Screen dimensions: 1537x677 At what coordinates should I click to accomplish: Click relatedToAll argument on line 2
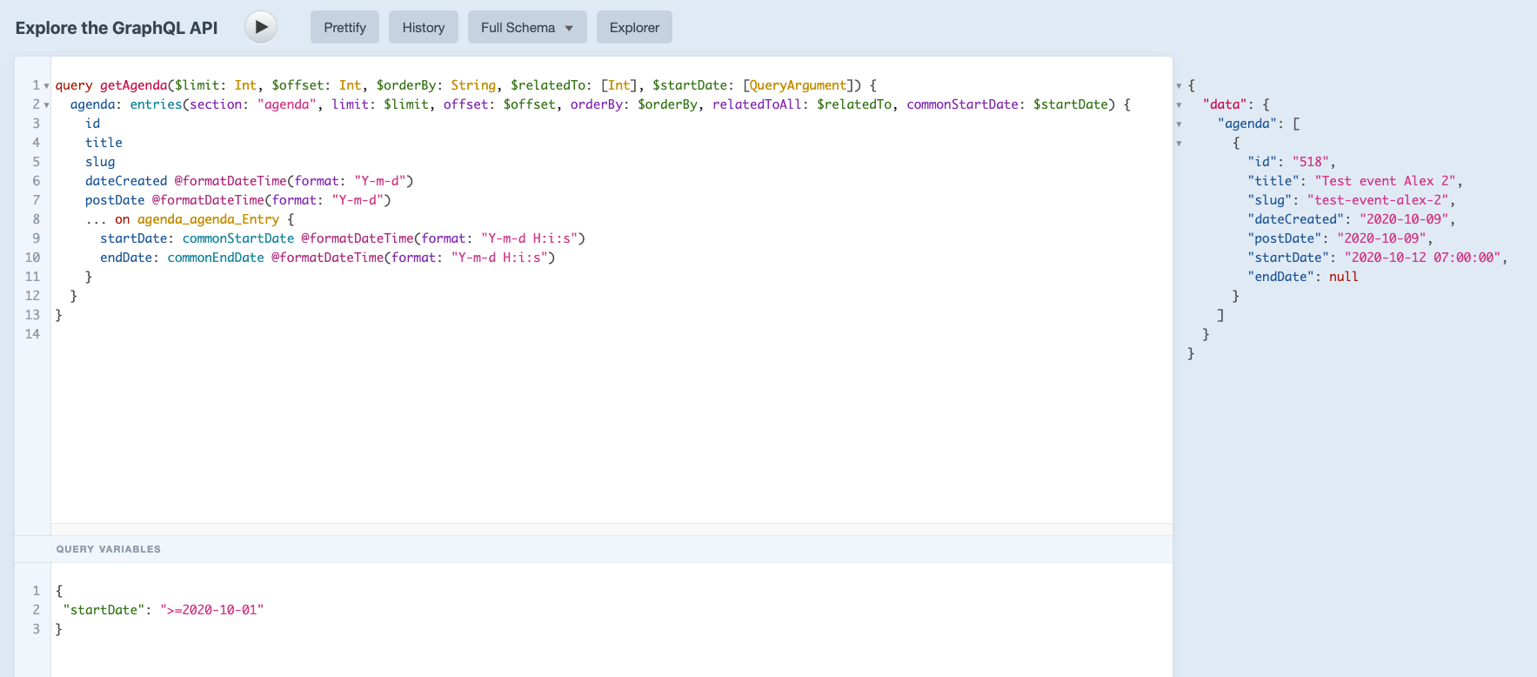757,104
